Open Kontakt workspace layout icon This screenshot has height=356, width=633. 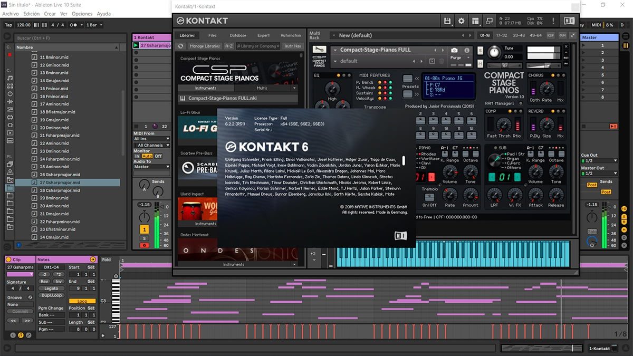476,21
